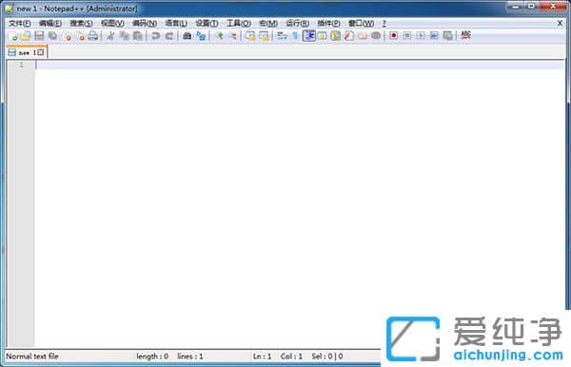
Task: Start macro recording with red Record icon
Action: pyautogui.click(x=394, y=35)
